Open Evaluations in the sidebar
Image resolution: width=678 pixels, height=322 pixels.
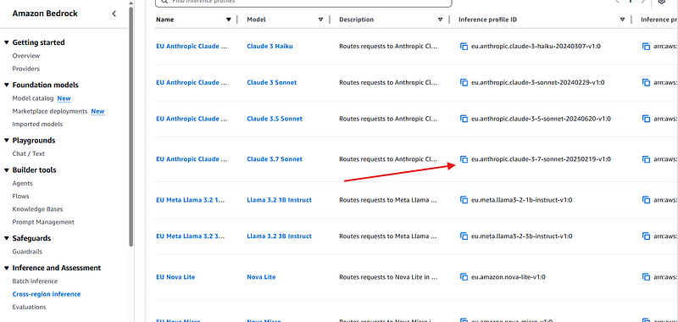(29, 307)
